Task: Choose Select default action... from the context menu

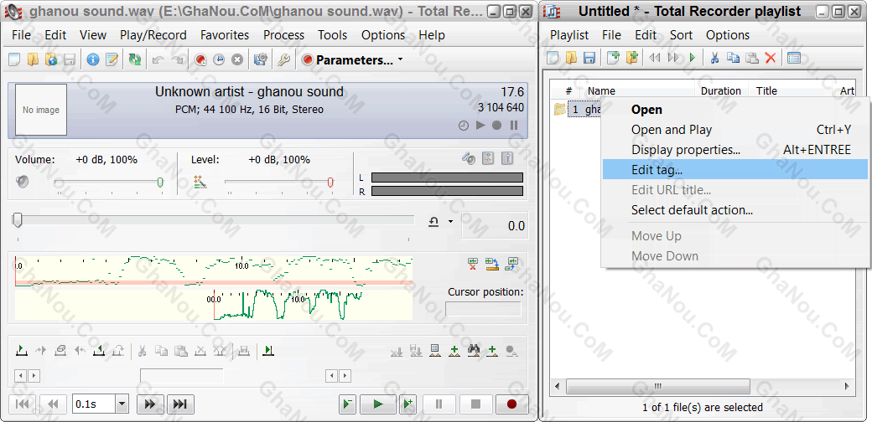Action: click(x=735, y=210)
